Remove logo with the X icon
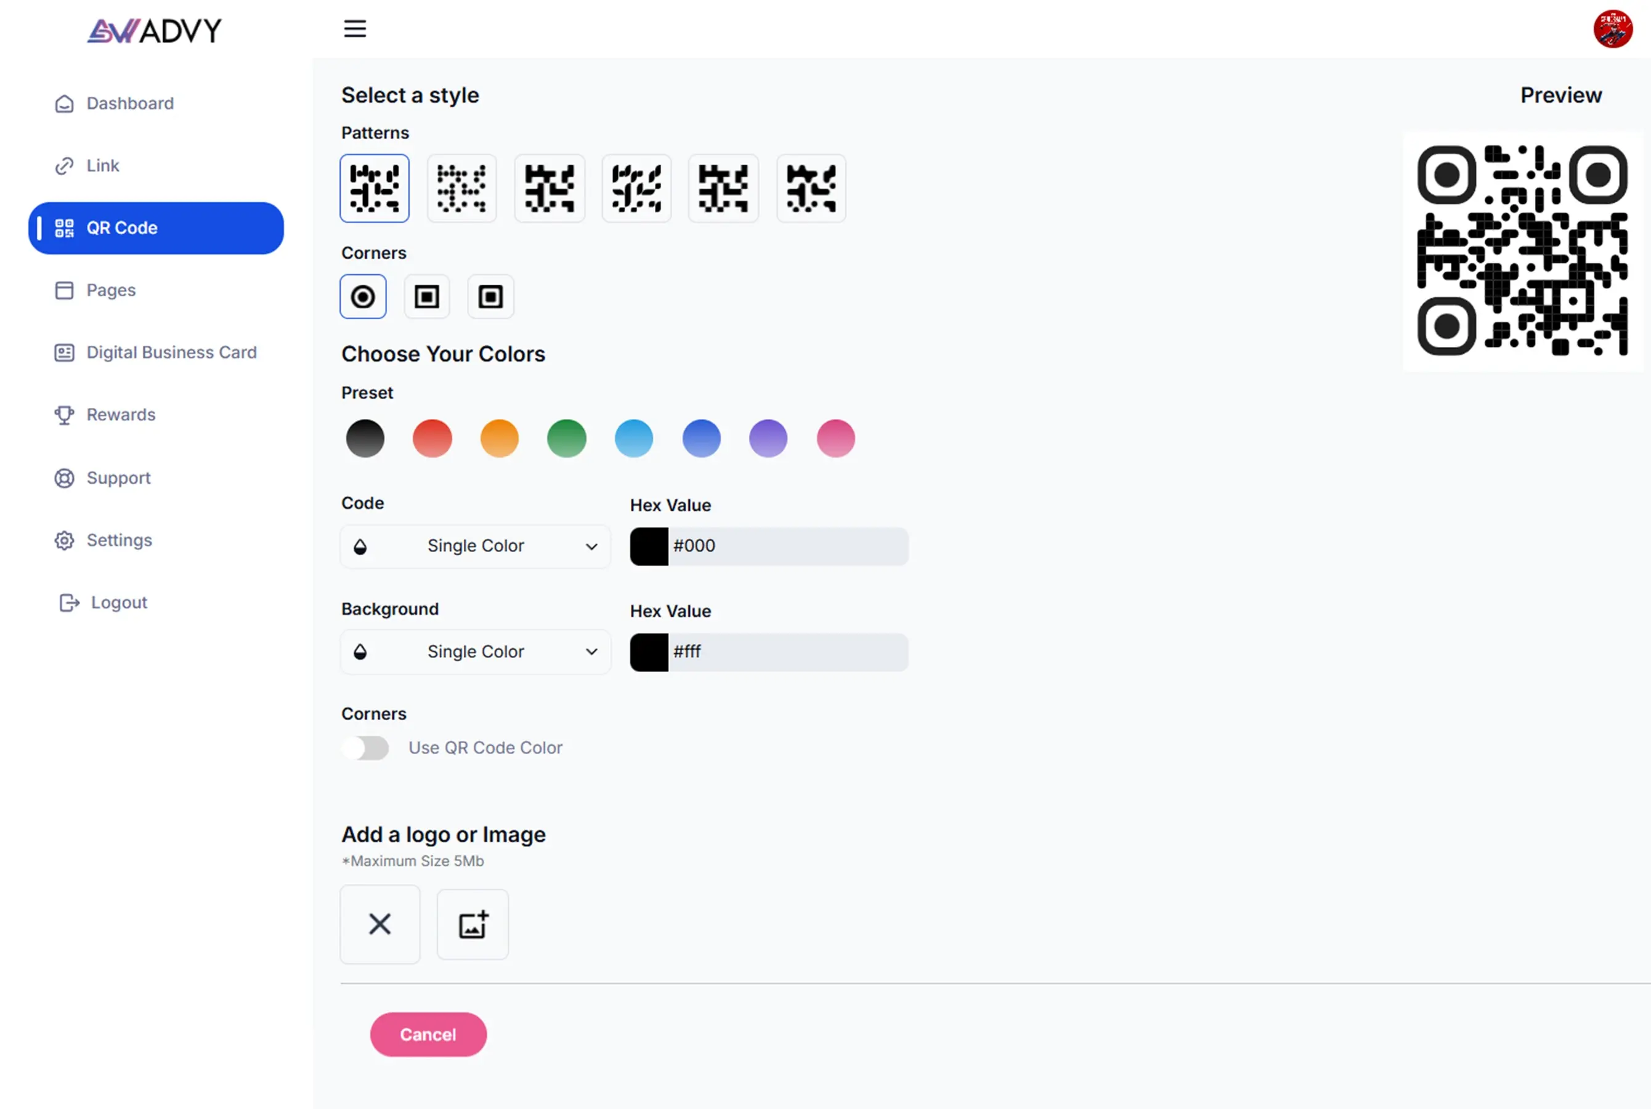This screenshot has width=1651, height=1109. (379, 924)
